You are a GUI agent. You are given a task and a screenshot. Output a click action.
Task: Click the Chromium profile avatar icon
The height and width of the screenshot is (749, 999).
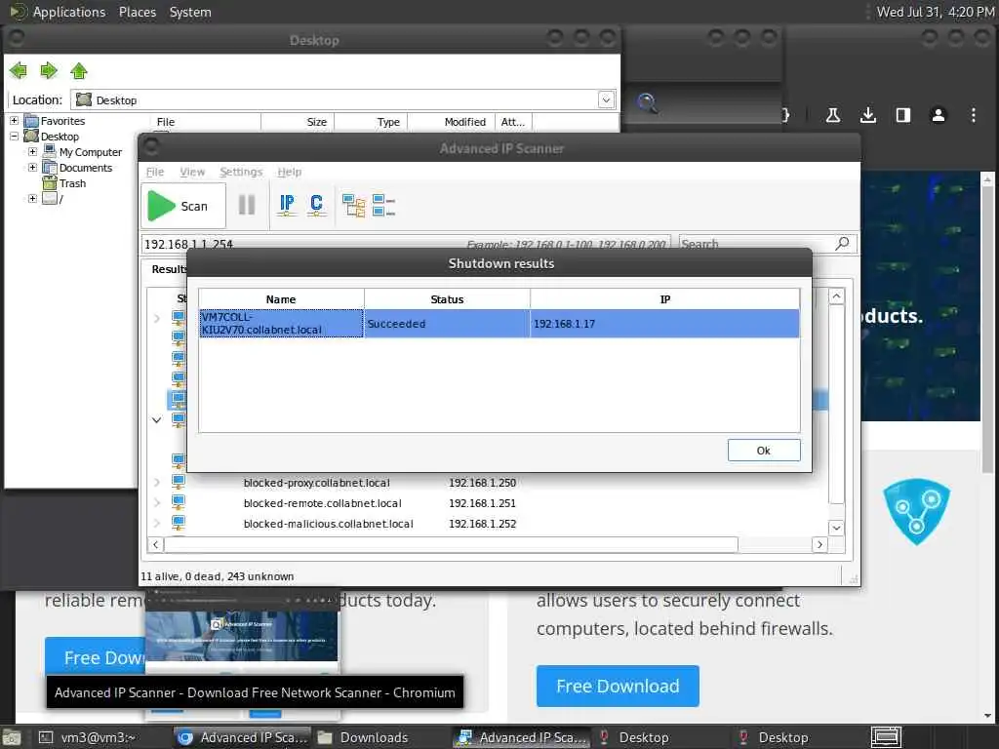pyautogui.click(x=938, y=115)
